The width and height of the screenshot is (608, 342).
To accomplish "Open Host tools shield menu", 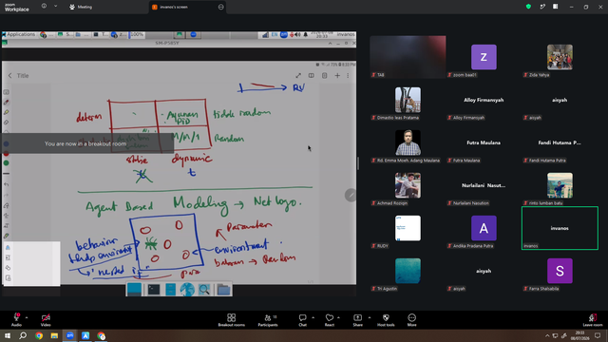I will (386, 320).
